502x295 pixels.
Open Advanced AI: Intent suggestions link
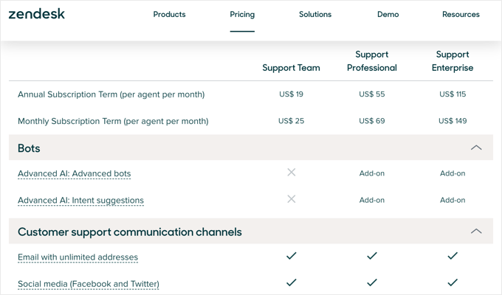pos(80,201)
